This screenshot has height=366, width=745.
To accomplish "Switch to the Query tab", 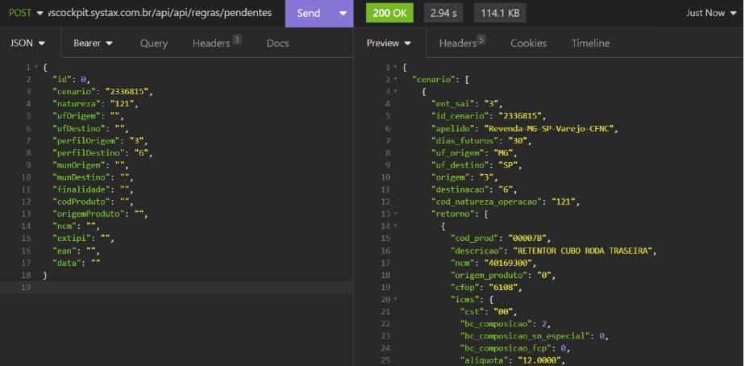I will tap(153, 44).
